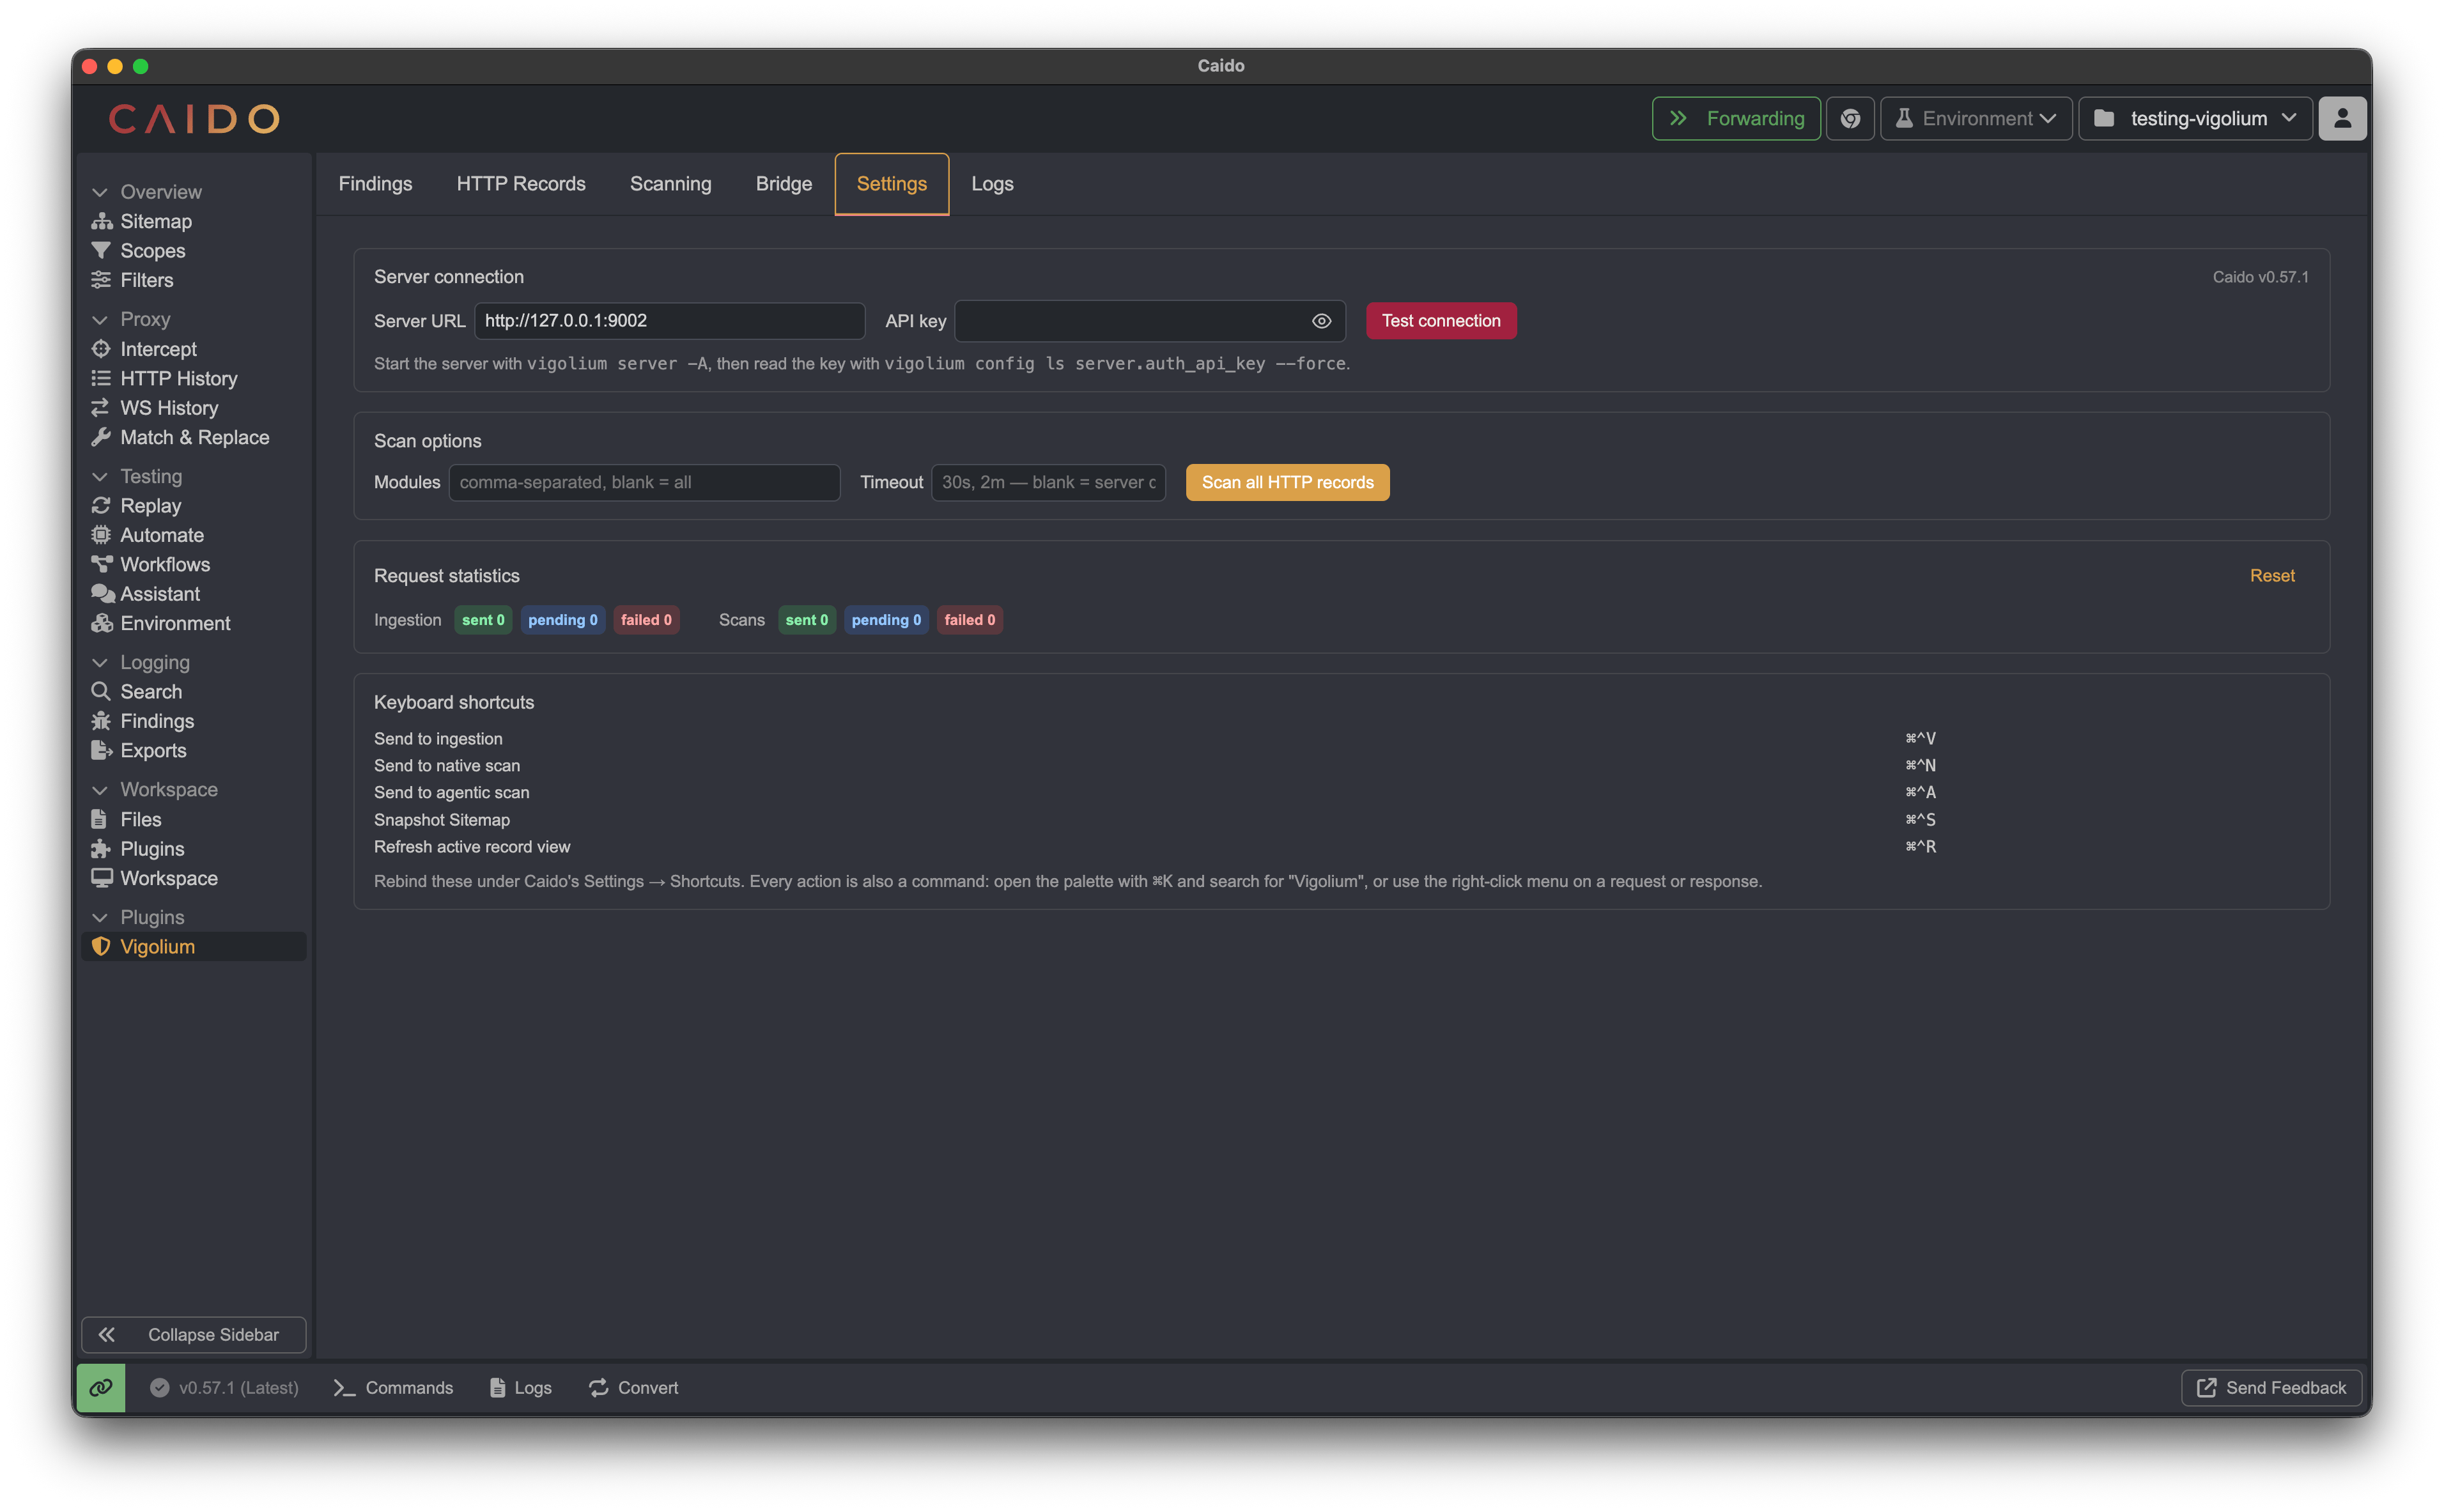The height and width of the screenshot is (1512, 2444).
Task: Click the Test connection button
Action: 1441,321
